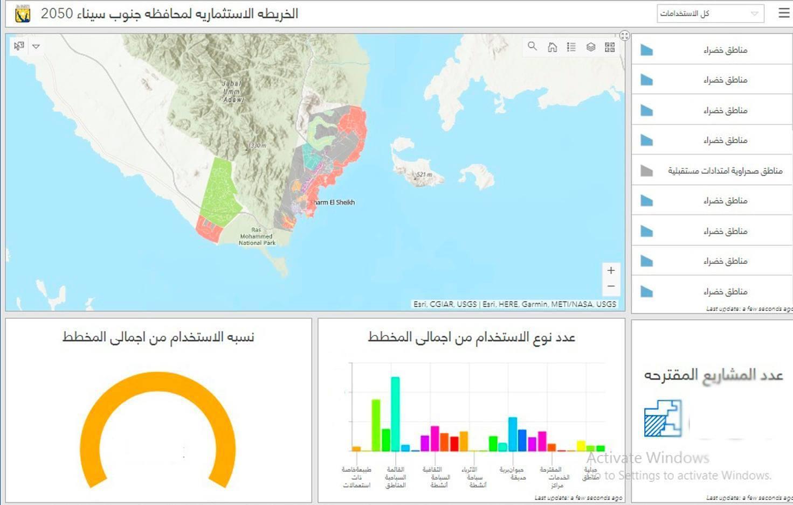Expand selection tool options arrow

pos(36,46)
